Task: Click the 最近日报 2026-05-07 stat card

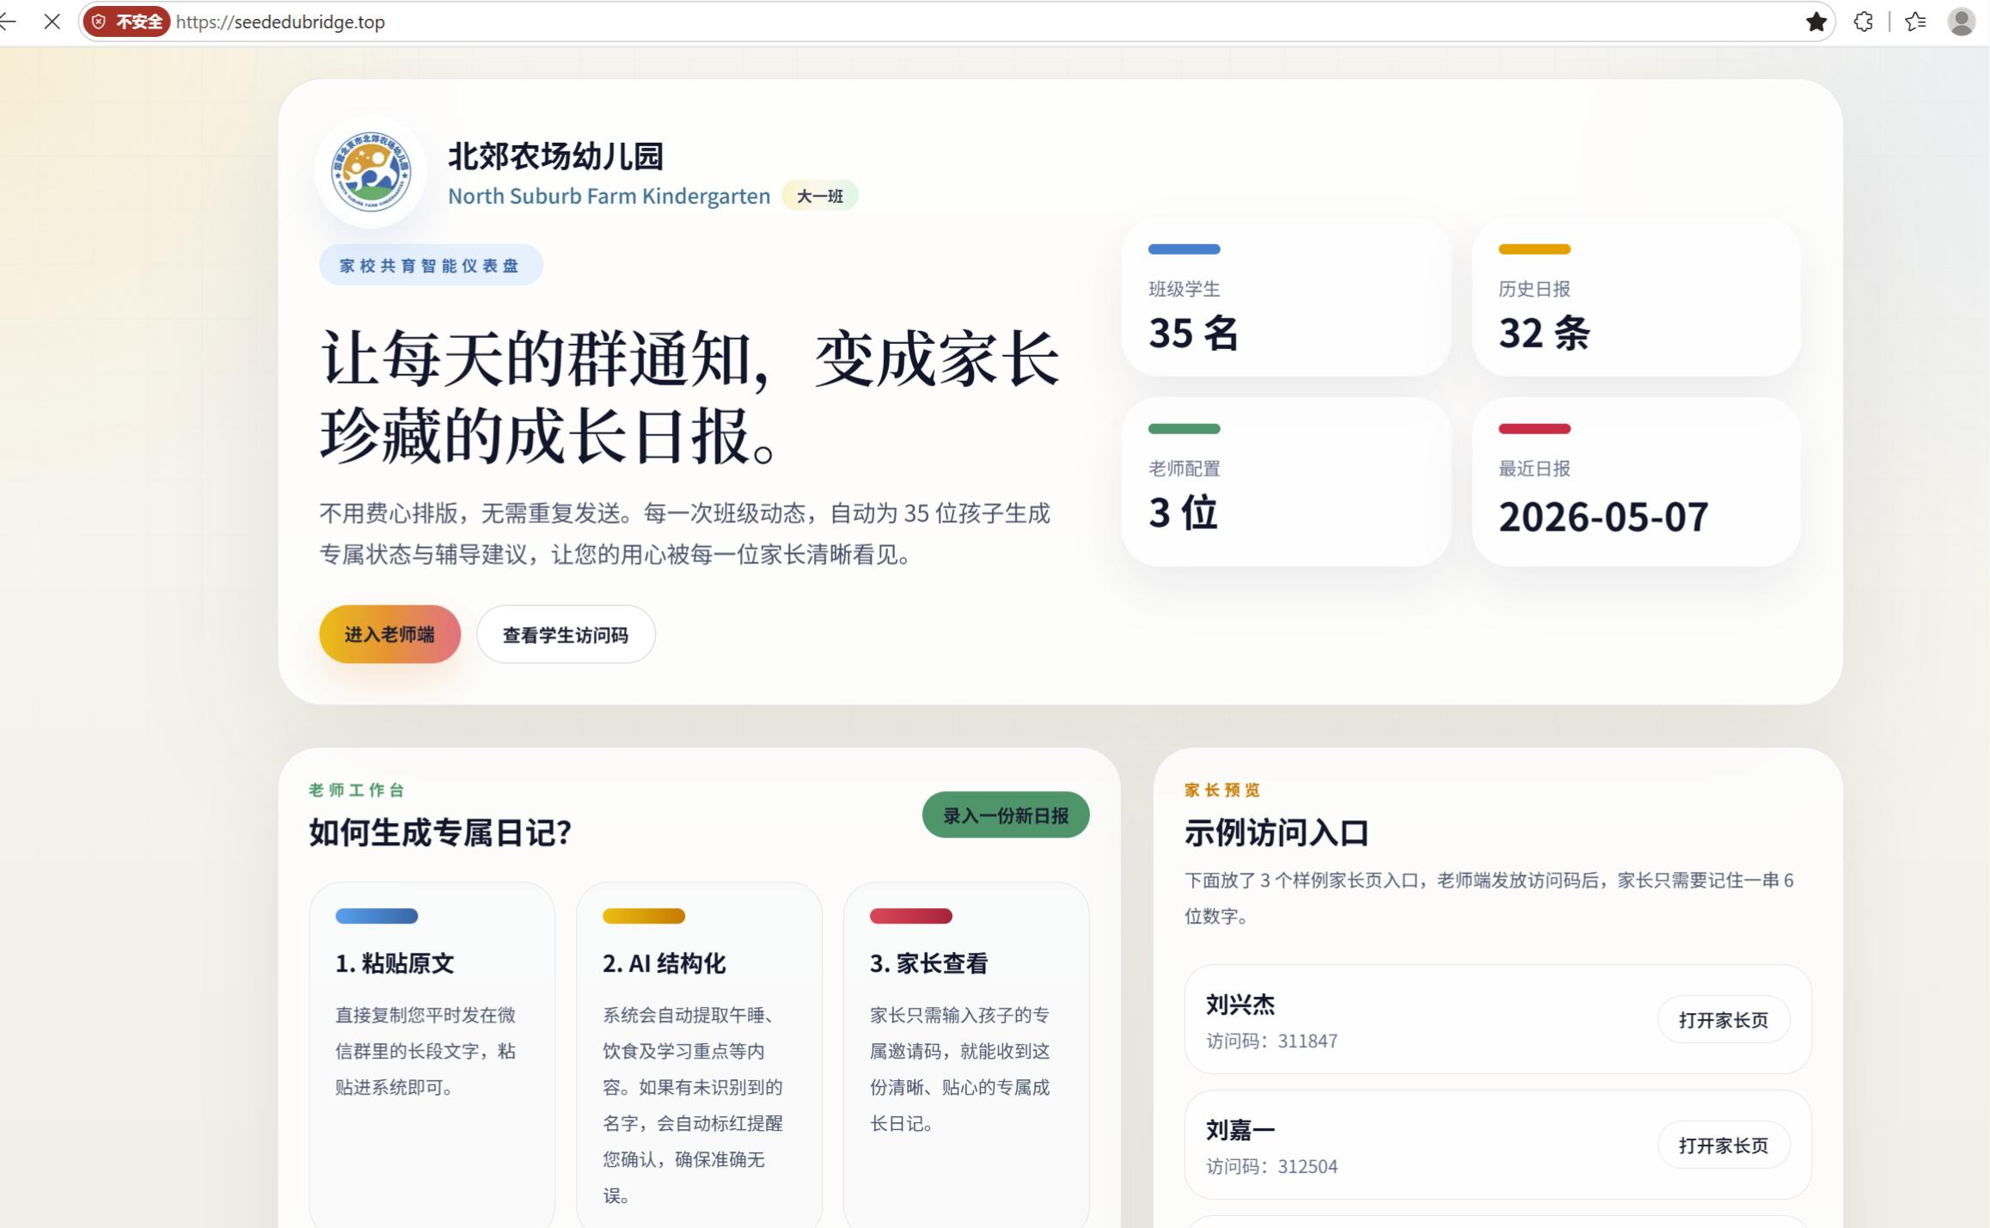Action: [x=1636, y=482]
